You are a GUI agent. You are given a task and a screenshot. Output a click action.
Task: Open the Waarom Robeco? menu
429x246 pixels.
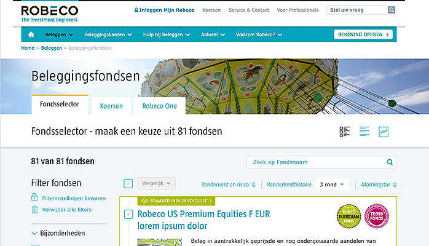click(x=259, y=34)
